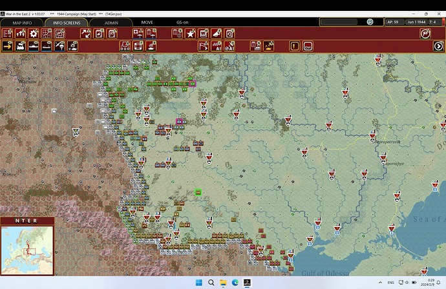446x289 pixels.
Task: Open the order of battle list icon
Action: pos(7,34)
